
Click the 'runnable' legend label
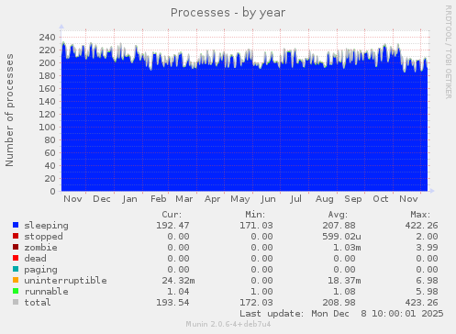click(46, 292)
